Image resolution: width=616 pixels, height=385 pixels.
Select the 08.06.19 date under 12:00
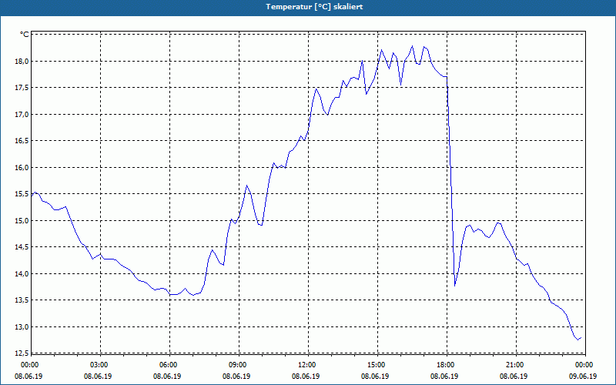(x=306, y=376)
